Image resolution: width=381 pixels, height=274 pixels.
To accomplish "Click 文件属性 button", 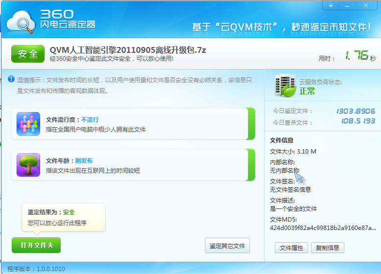I will [x=291, y=248].
